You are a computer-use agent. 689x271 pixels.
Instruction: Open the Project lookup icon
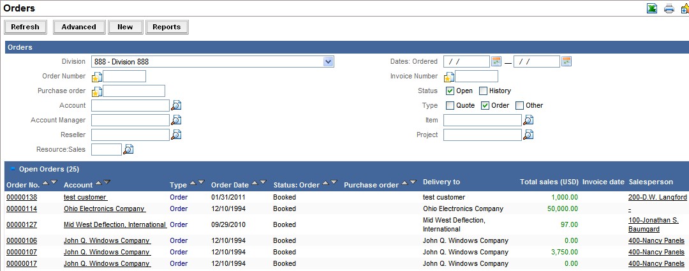click(x=528, y=135)
